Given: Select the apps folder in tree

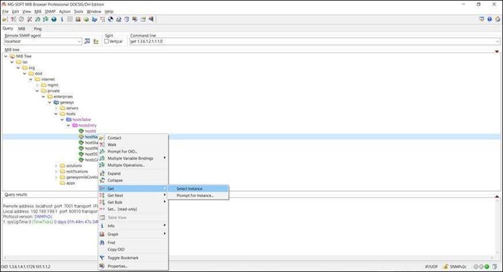Looking at the screenshot, I should point(70,184).
